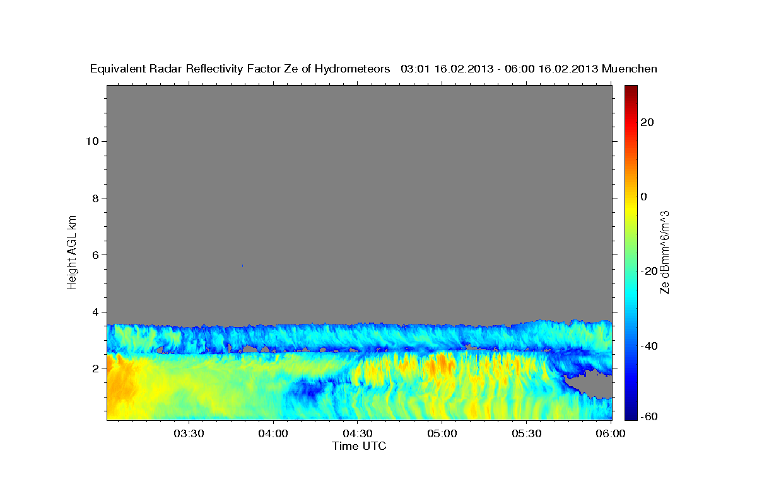
Task: Click the height tick label 8
Action: [x=95, y=198]
